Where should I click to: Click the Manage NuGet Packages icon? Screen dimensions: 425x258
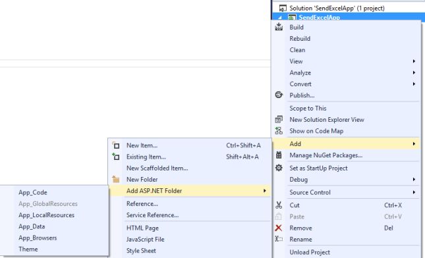pyautogui.click(x=279, y=155)
